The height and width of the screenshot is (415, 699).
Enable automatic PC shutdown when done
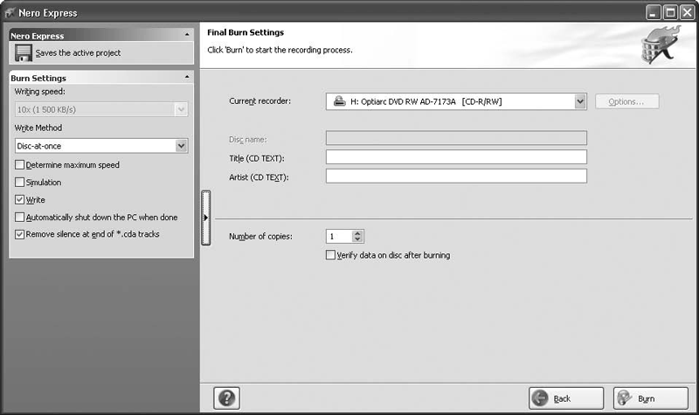tap(20, 218)
